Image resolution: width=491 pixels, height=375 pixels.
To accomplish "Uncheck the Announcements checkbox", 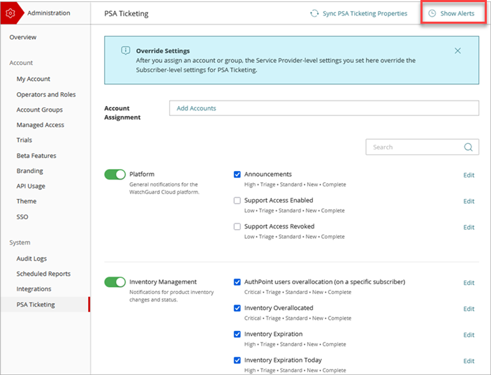I will [x=237, y=175].
